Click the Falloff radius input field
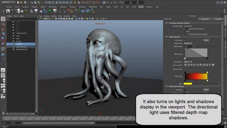This screenshot has width=227, height=128. (188, 47)
